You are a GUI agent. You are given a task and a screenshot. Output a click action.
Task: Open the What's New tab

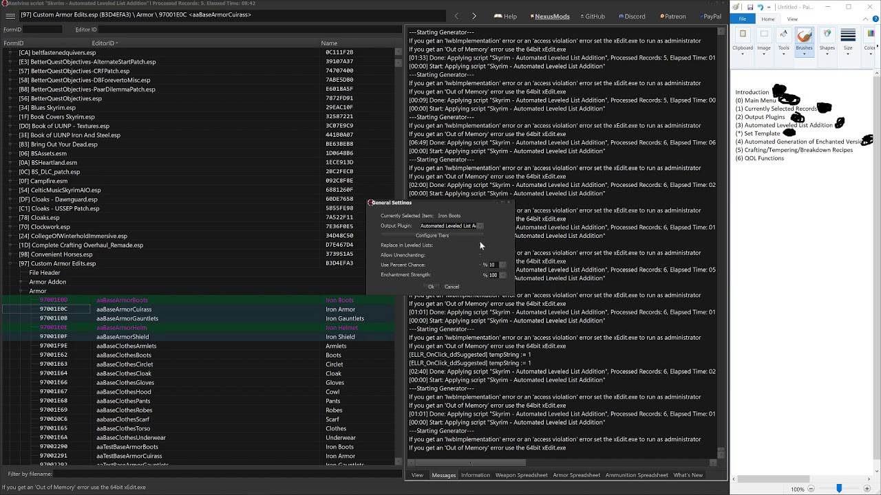coord(688,475)
